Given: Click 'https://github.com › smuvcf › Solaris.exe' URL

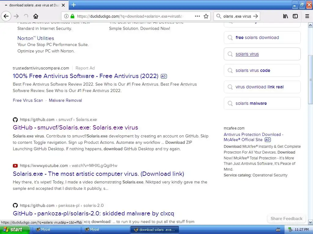Looking at the screenshot, I should coord(58,119).
